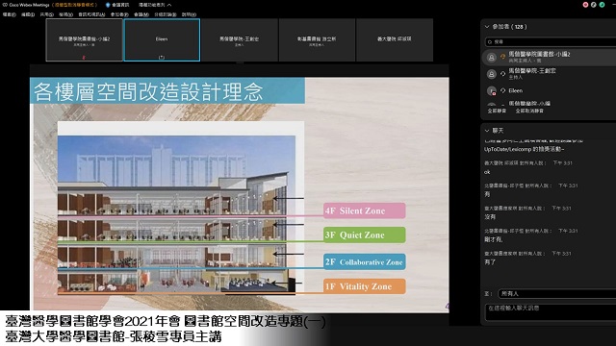The image size is (616, 346).
Task: Open the 會議 (Meeting) menu
Action: pos(141,14)
